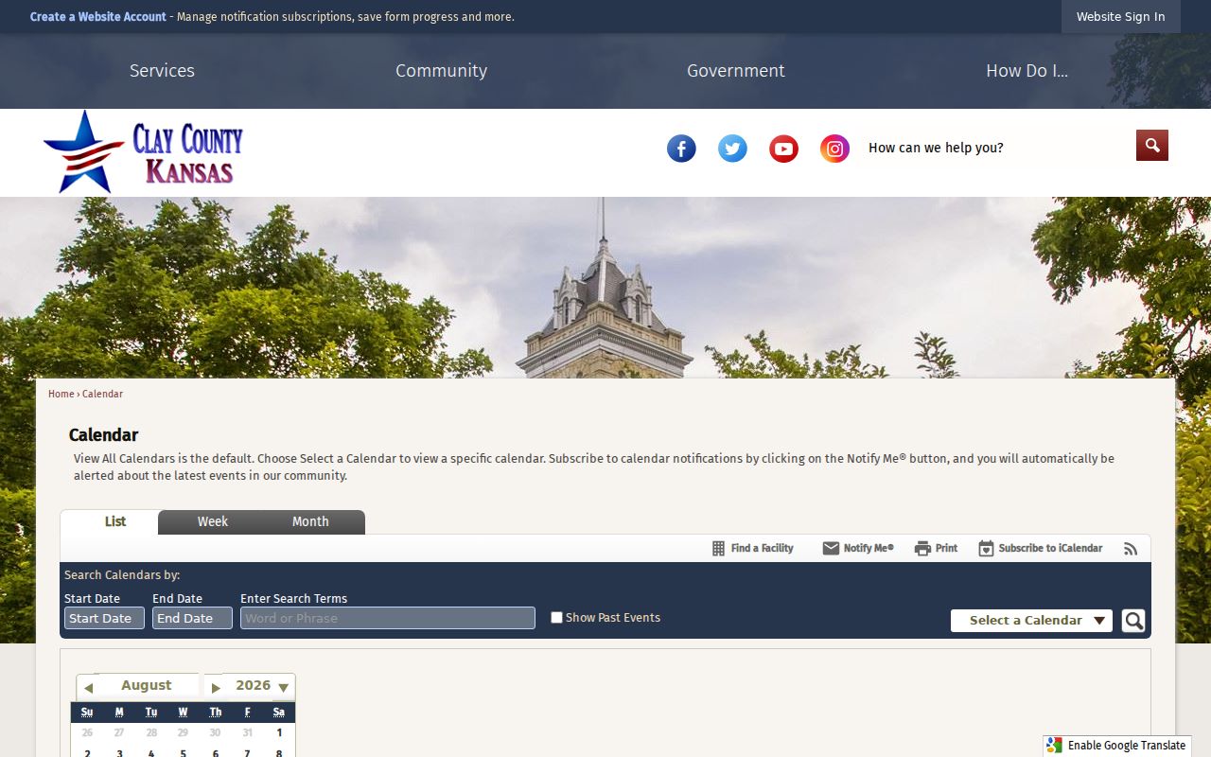Run the calendar search magnifier
This screenshot has width=1211, height=757.
[1133, 621]
